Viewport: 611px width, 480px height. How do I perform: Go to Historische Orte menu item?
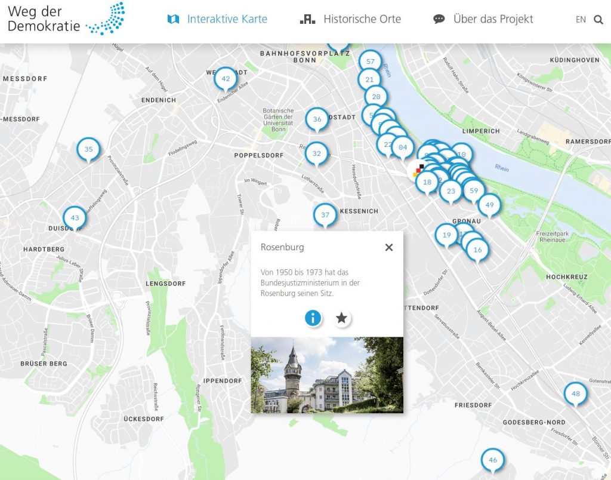[350, 19]
